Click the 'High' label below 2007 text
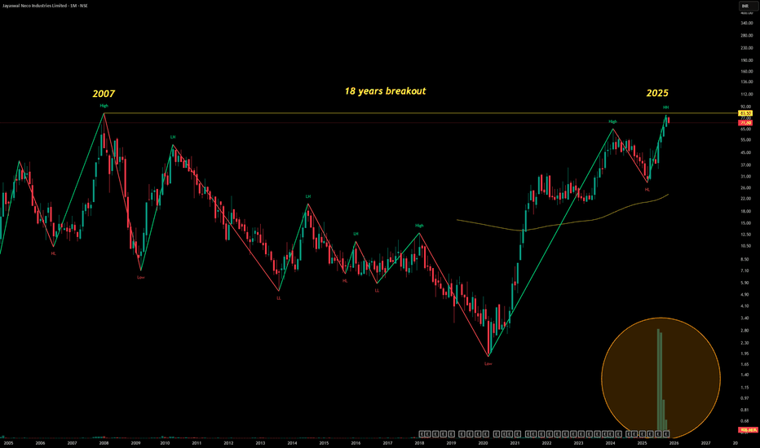This screenshot has width=760, height=448. (104, 106)
